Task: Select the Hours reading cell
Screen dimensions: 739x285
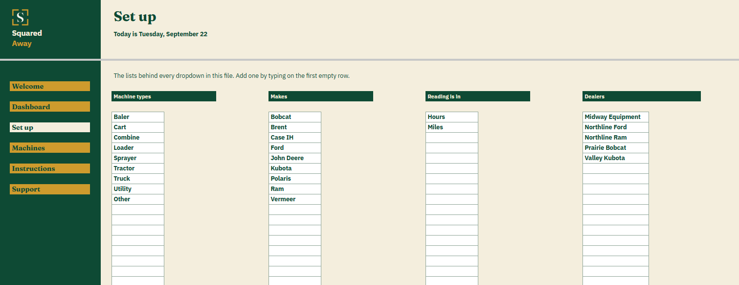Action: (452, 117)
